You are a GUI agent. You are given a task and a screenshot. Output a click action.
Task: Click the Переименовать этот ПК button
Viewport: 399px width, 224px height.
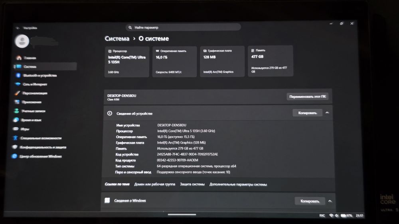[x=307, y=96]
